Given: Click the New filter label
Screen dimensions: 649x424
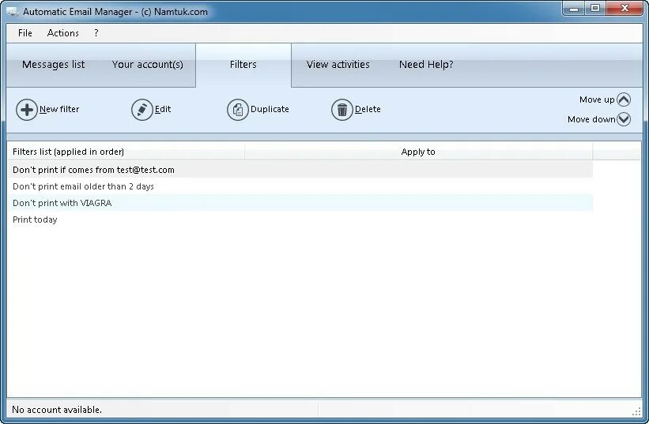Looking at the screenshot, I should click(x=59, y=109).
